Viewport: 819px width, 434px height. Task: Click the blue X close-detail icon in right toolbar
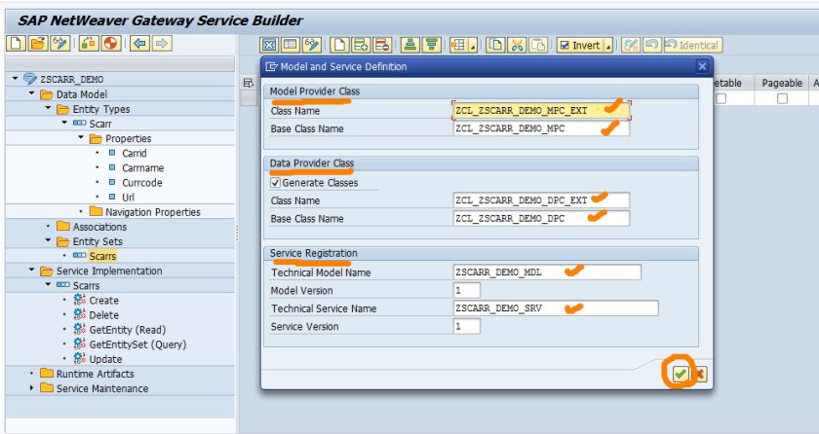[x=269, y=46]
